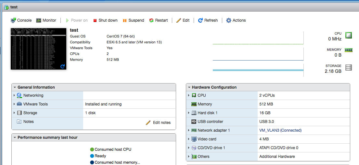
Task: Expand the Networking row
Action: click(x=14, y=95)
